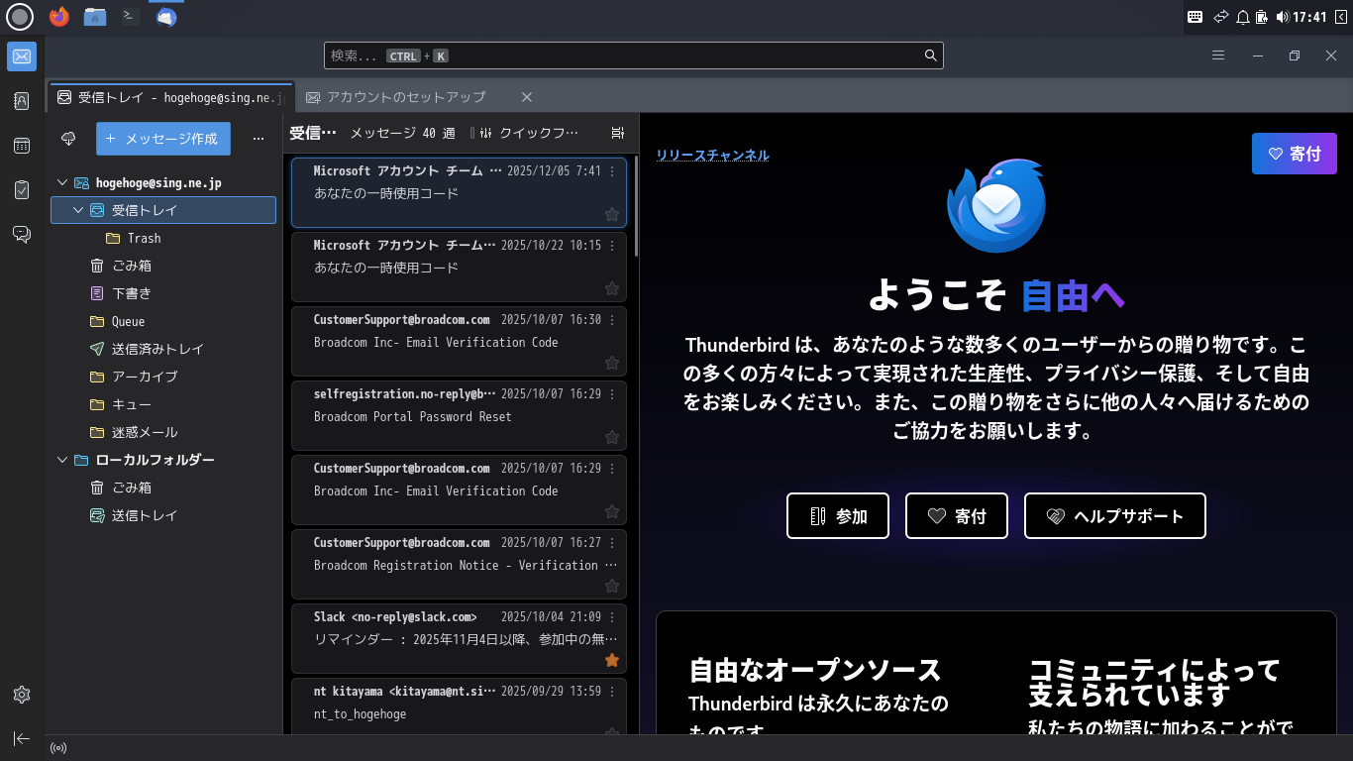Open the Calendar space icon

tap(22, 146)
